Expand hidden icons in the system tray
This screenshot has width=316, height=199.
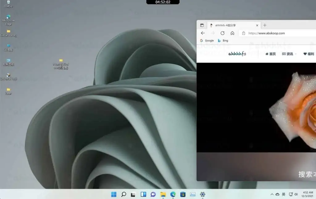272,194
